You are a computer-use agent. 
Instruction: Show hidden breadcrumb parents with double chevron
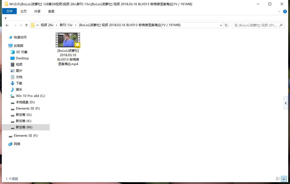(x=37, y=25)
